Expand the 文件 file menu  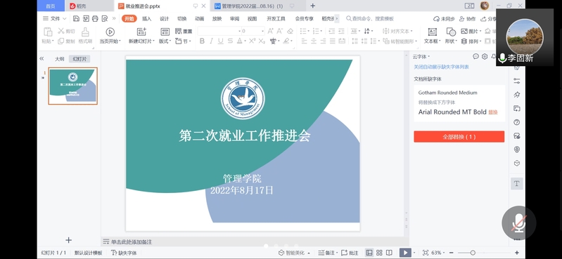[55, 19]
